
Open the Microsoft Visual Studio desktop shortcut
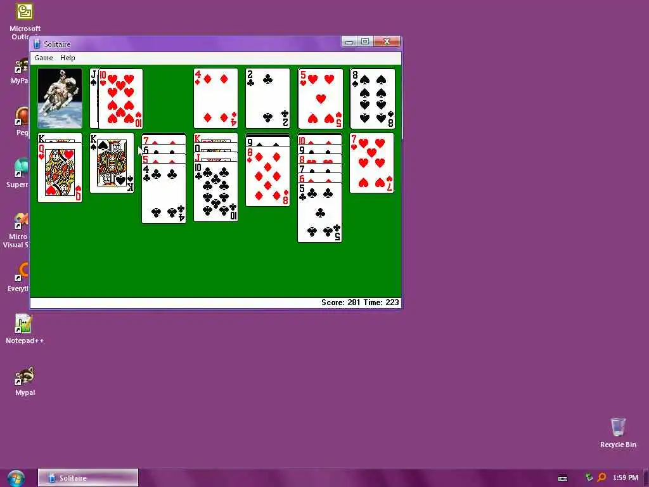tap(17, 230)
